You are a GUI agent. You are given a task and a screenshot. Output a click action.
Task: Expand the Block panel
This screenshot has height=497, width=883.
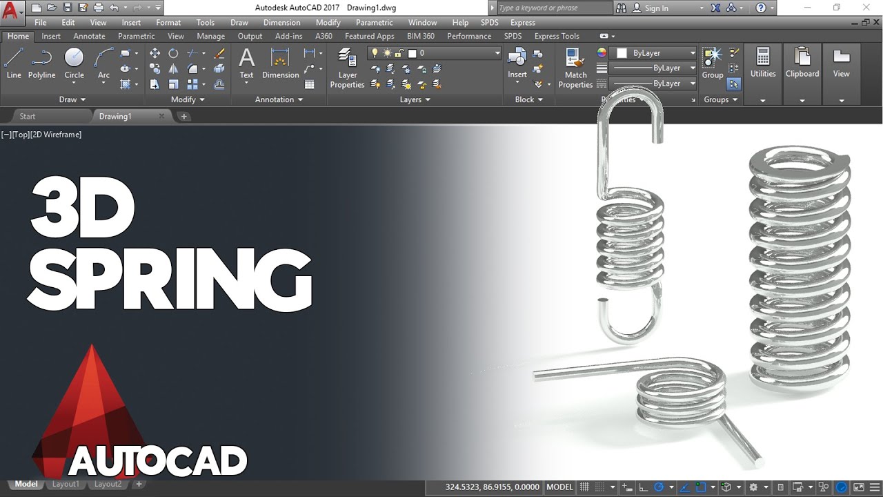point(529,99)
